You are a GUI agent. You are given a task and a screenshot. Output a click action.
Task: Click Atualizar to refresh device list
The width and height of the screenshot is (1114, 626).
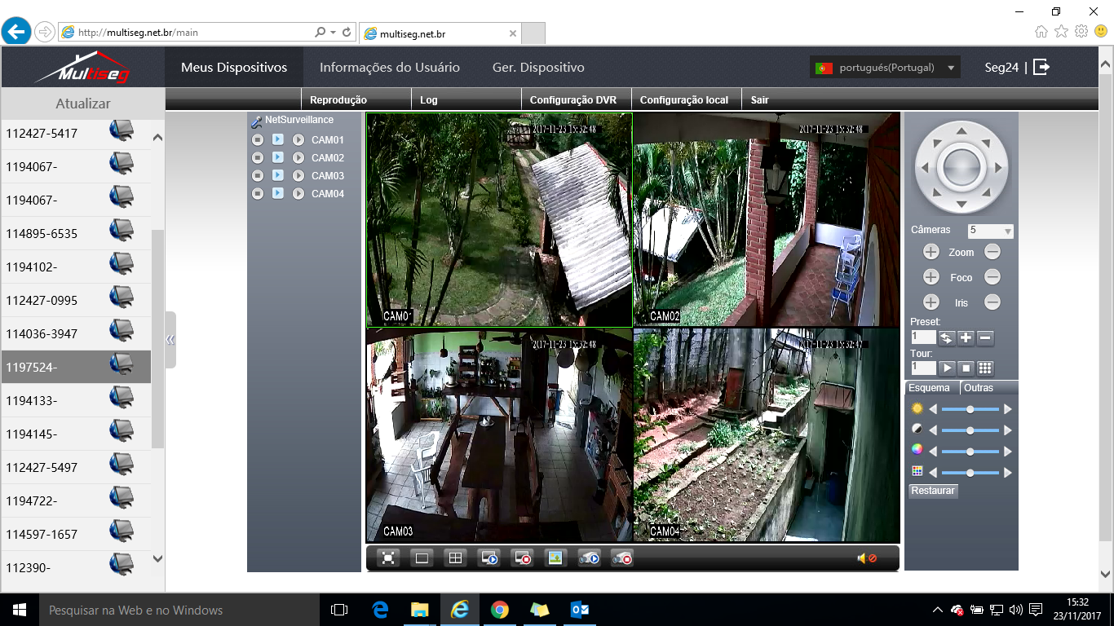82,104
